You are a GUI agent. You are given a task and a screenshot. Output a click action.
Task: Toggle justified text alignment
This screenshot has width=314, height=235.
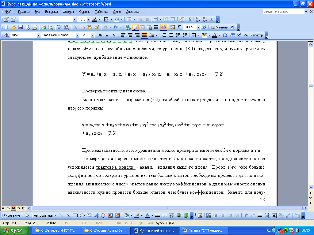144,35
